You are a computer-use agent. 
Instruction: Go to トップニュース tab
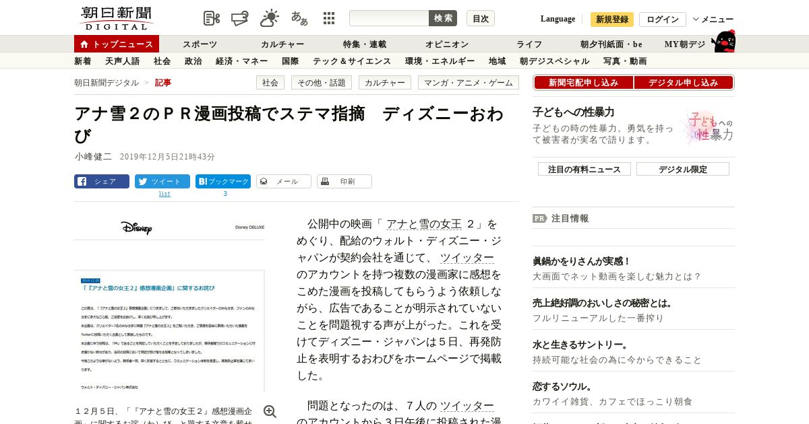point(117,44)
